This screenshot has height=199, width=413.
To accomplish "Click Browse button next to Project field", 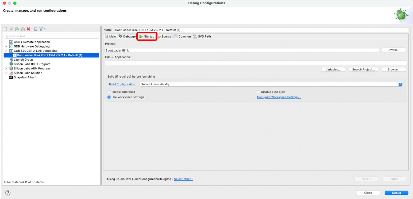I will [x=394, y=50].
